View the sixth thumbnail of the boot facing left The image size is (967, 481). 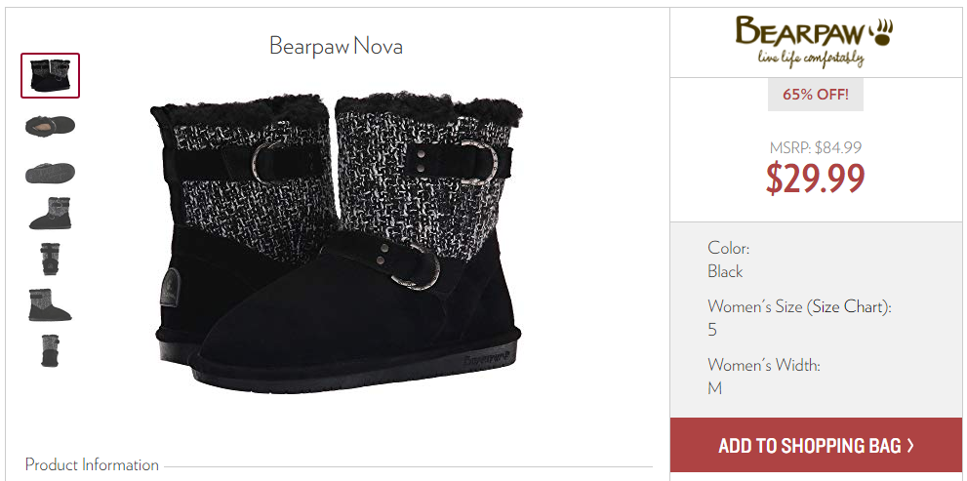click(x=50, y=304)
